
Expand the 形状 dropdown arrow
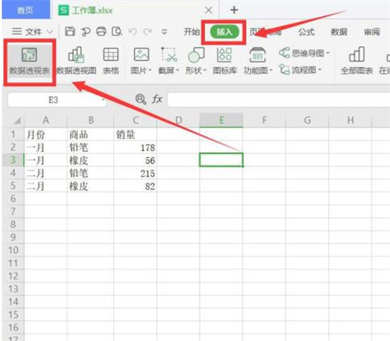coord(205,70)
